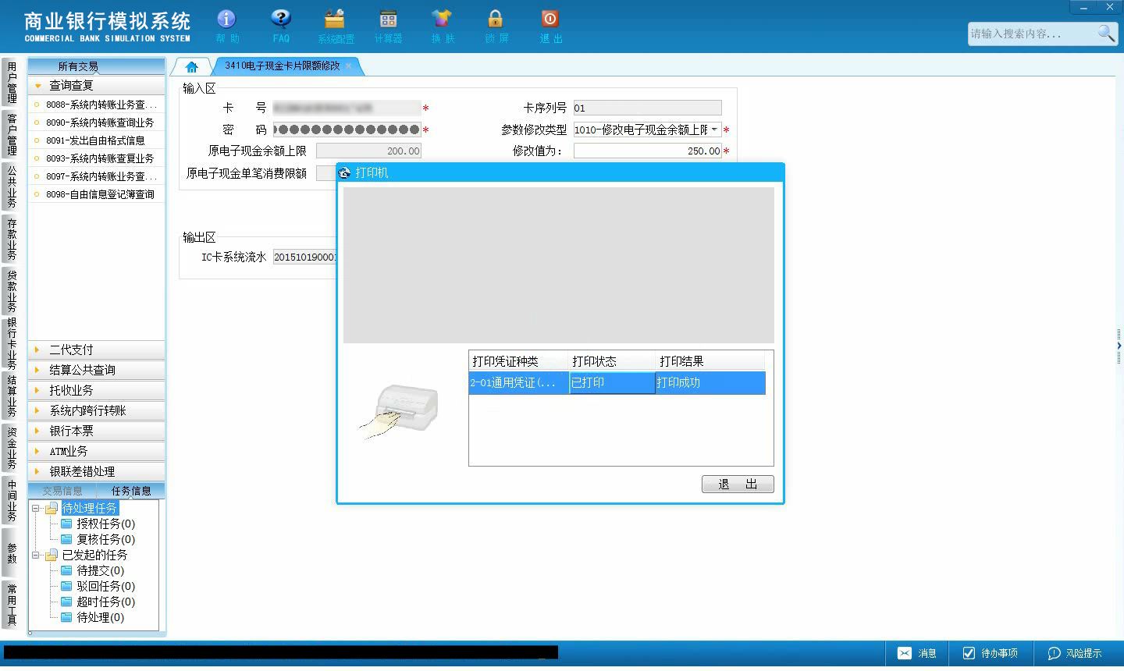Switch to 常用工具 side tab

click(11, 605)
